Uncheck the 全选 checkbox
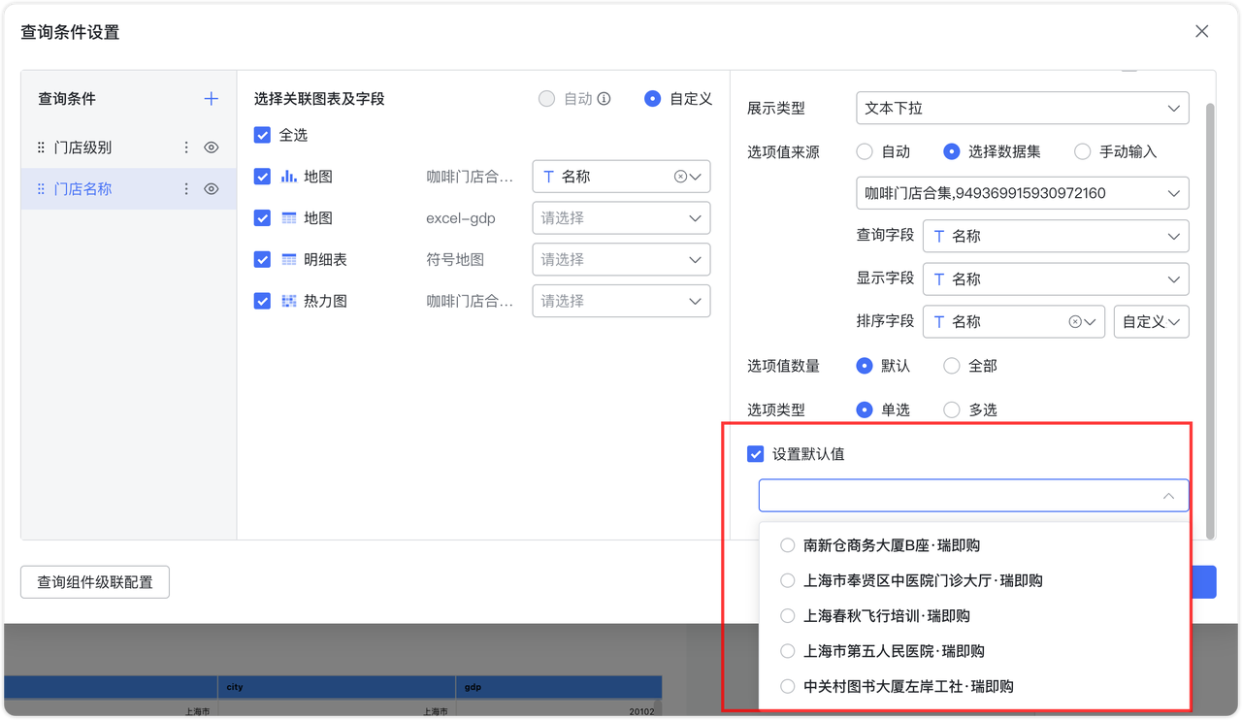This screenshot has height=720, width=1242. (x=262, y=135)
